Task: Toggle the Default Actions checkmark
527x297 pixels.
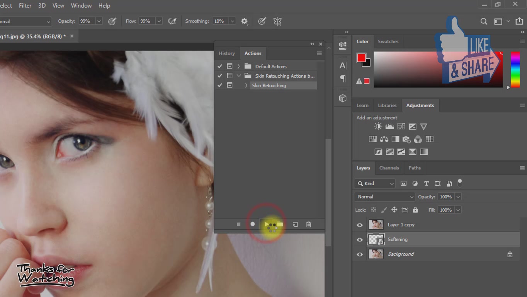Action: [x=219, y=66]
